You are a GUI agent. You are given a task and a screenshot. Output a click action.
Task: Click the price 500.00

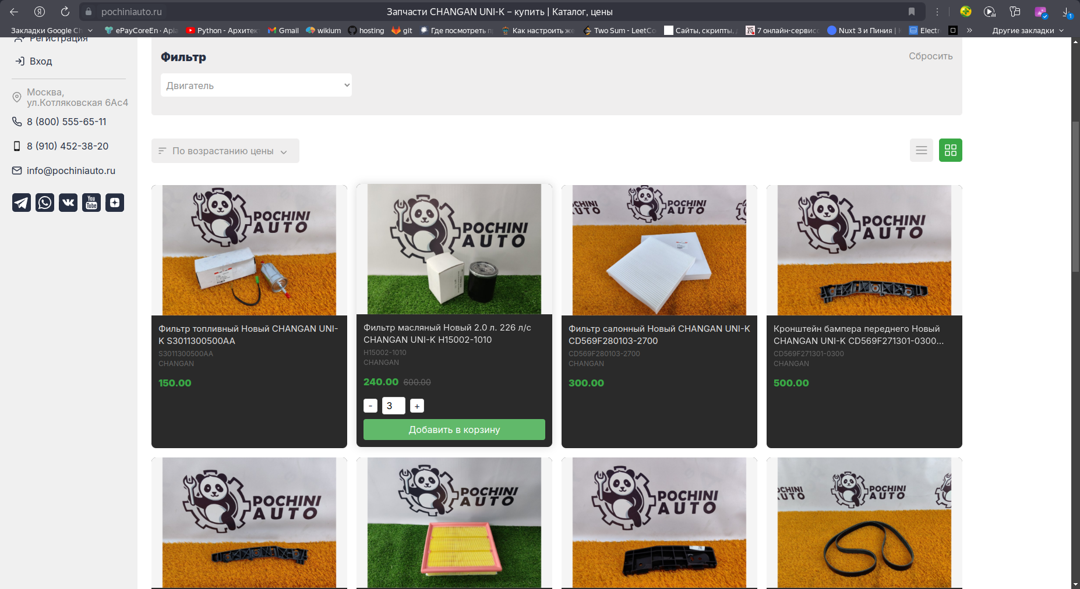[791, 383]
